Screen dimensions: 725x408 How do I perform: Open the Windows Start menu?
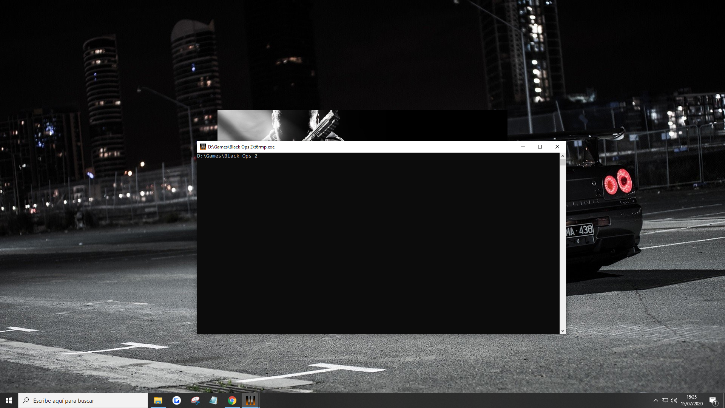9,400
